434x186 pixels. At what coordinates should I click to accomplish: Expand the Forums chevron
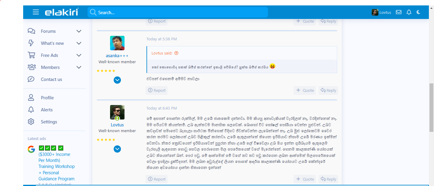(79, 31)
